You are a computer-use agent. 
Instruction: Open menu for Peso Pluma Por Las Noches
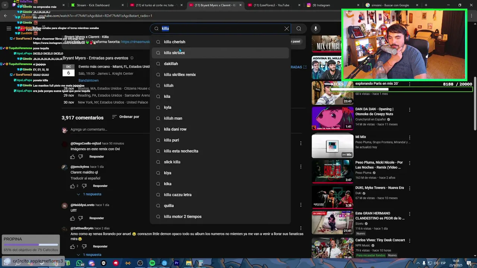pos(410,163)
